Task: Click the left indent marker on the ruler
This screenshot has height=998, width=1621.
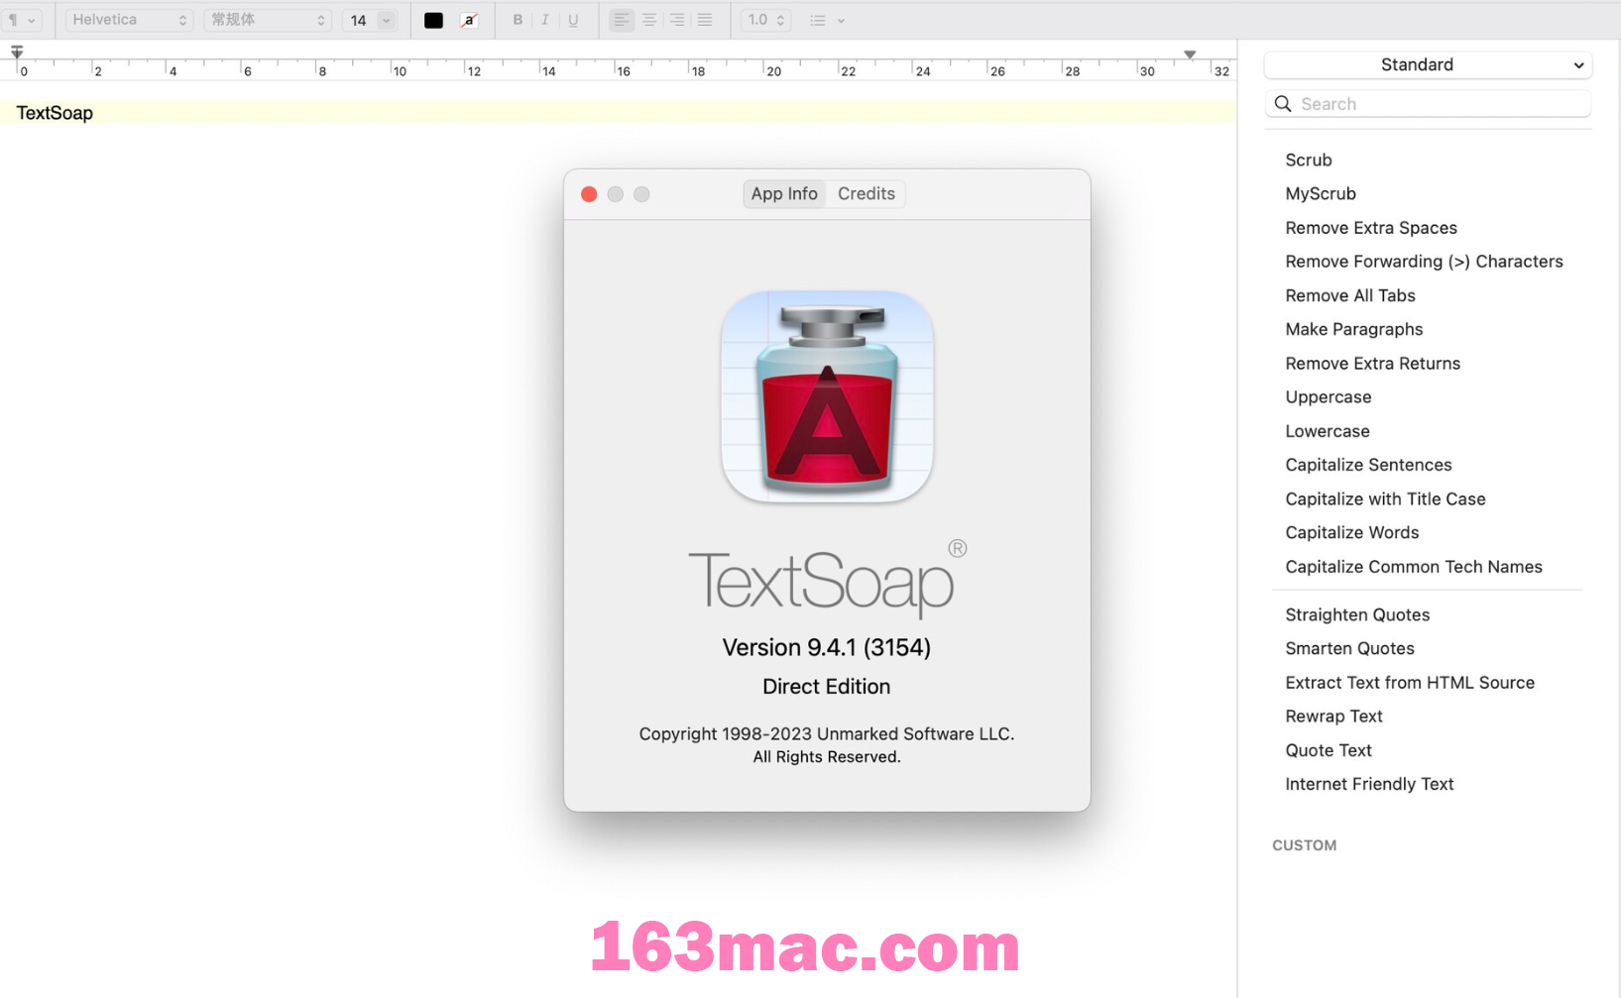Action: point(17,52)
